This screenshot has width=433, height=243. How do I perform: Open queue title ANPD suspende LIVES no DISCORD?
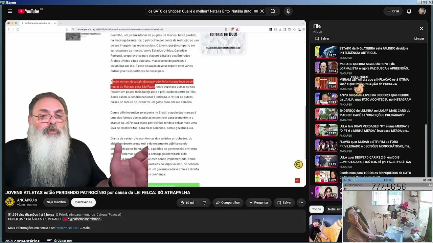tap(375, 97)
